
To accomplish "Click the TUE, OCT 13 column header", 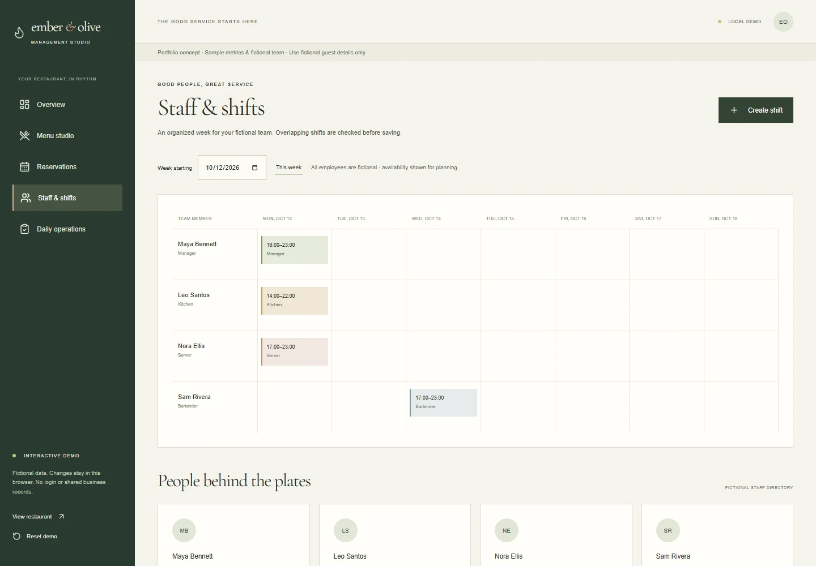I will (351, 218).
